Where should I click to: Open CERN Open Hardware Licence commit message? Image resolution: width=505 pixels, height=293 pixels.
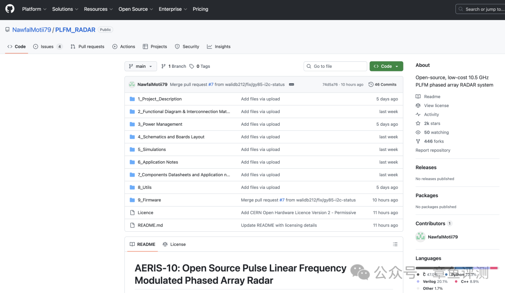[x=298, y=213]
